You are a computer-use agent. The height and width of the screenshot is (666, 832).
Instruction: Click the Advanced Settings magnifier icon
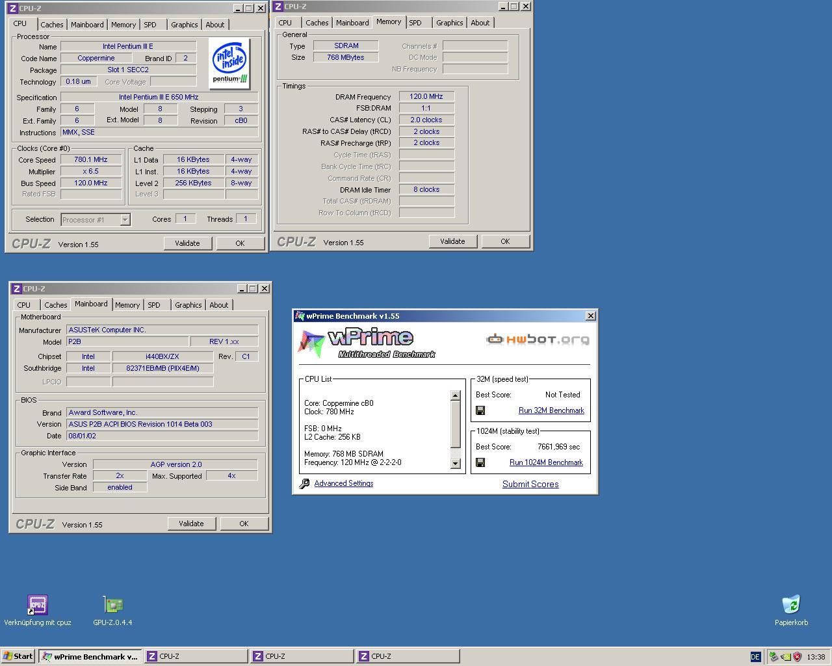coord(304,484)
